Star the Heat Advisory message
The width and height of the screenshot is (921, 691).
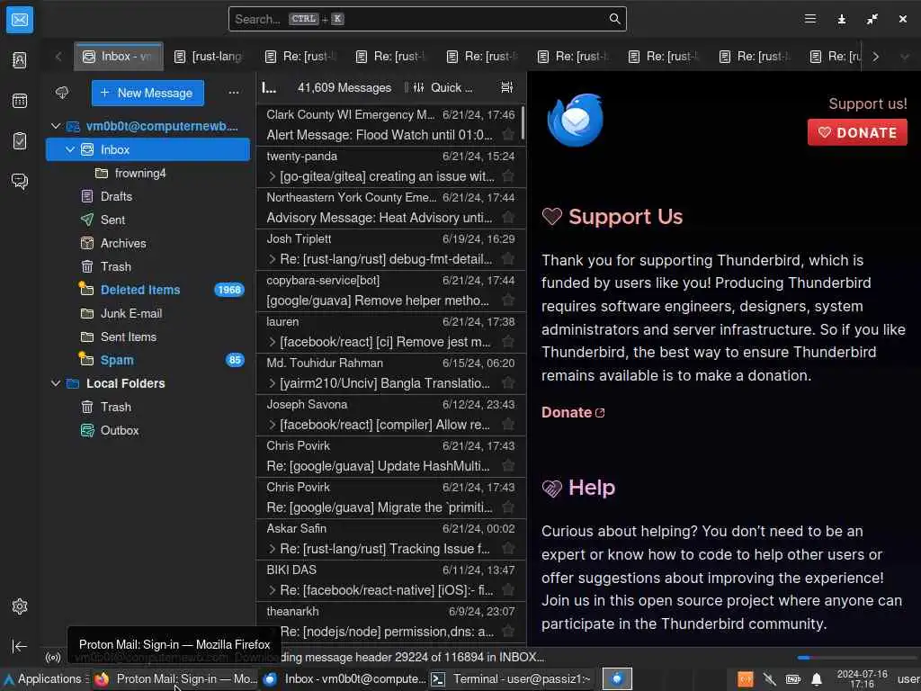point(508,218)
